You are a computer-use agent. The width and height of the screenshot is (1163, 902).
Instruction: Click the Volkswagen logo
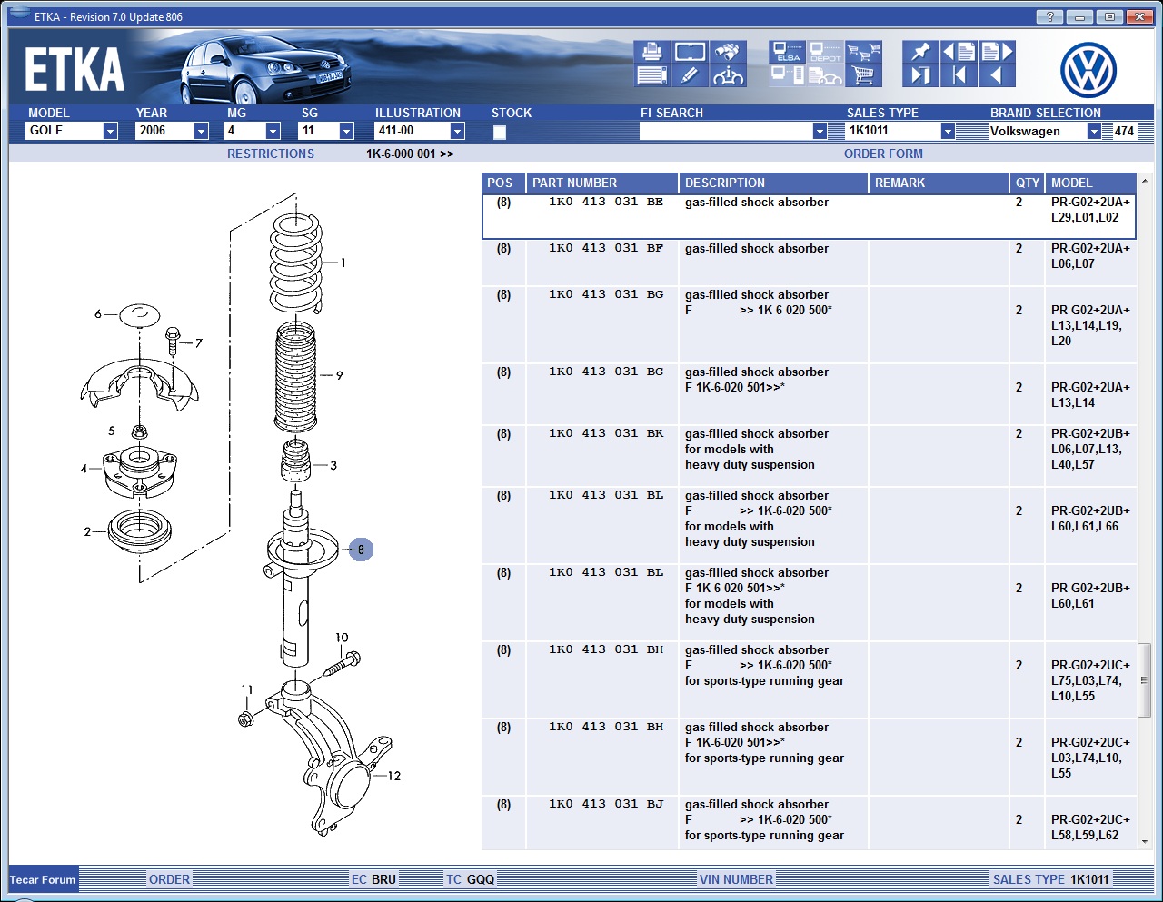click(x=1088, y=70)
